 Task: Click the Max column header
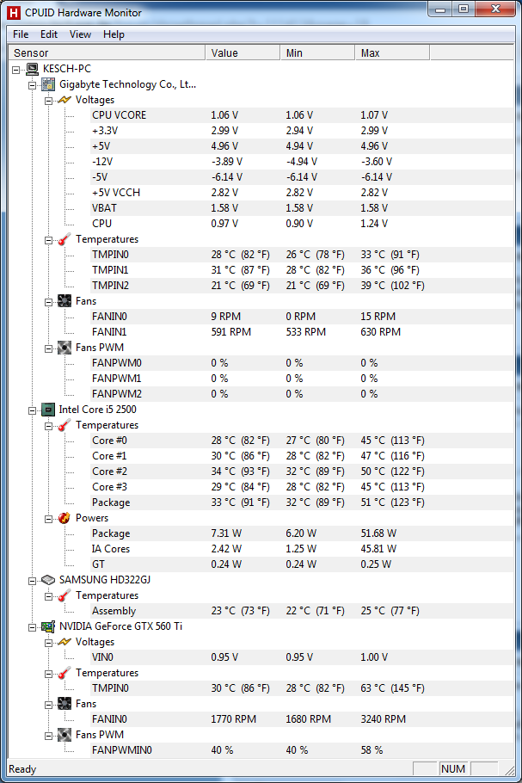(392, 53)
